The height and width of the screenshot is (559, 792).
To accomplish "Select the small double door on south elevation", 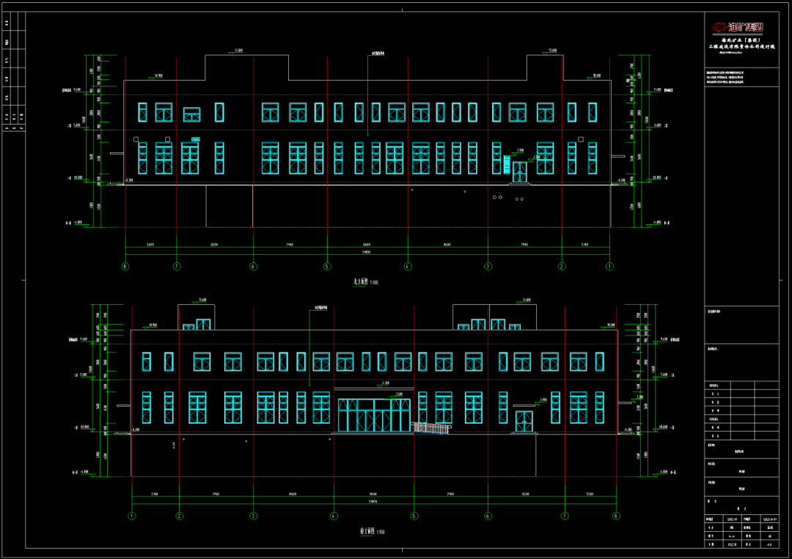I will [524, 422].
